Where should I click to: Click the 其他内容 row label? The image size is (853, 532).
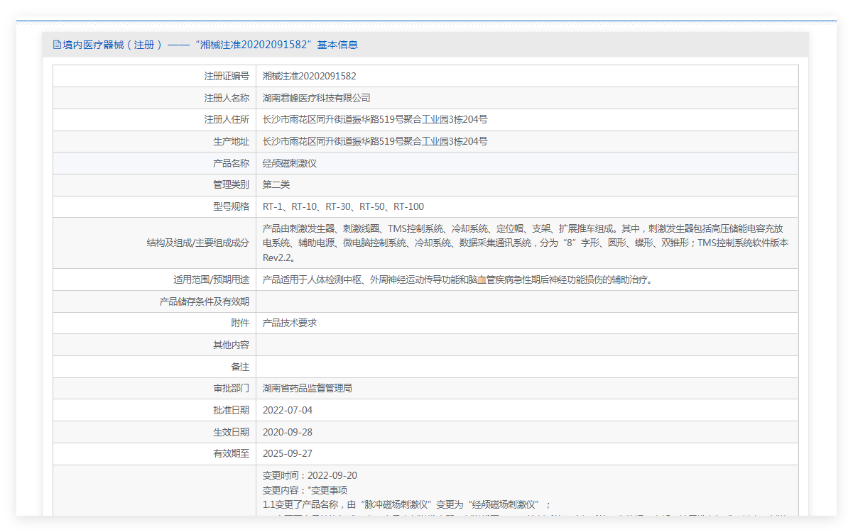(x=232, y=344)
